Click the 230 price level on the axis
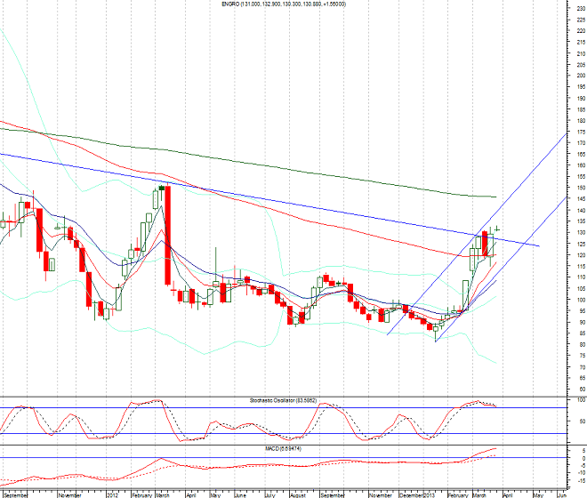Image resolution: width=587 pixels, height=498 pixels. 580,8
